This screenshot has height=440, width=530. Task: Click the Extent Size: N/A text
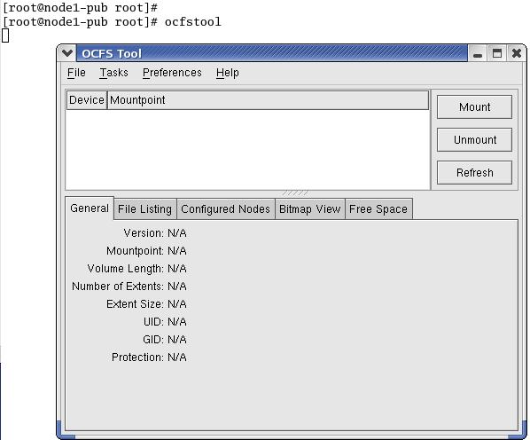point(146,304)
